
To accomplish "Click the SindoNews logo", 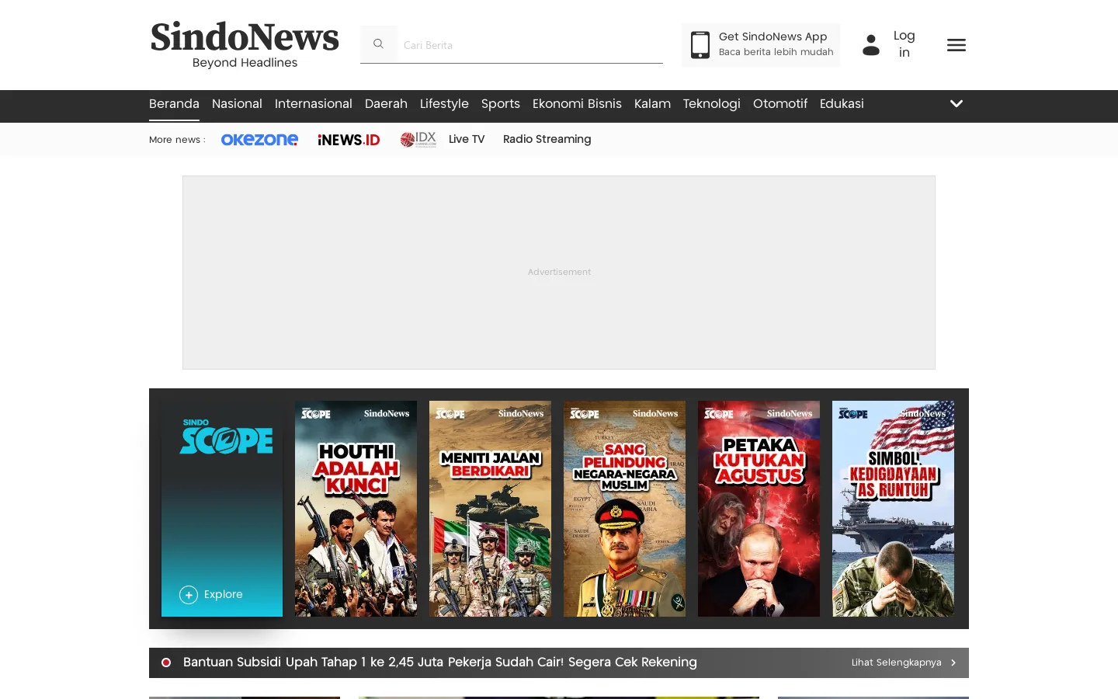I will click(x=245, y=45).
